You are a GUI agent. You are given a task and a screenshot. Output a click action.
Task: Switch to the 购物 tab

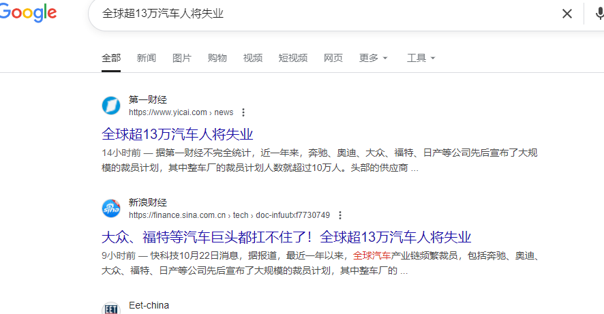tap(217, 58)
